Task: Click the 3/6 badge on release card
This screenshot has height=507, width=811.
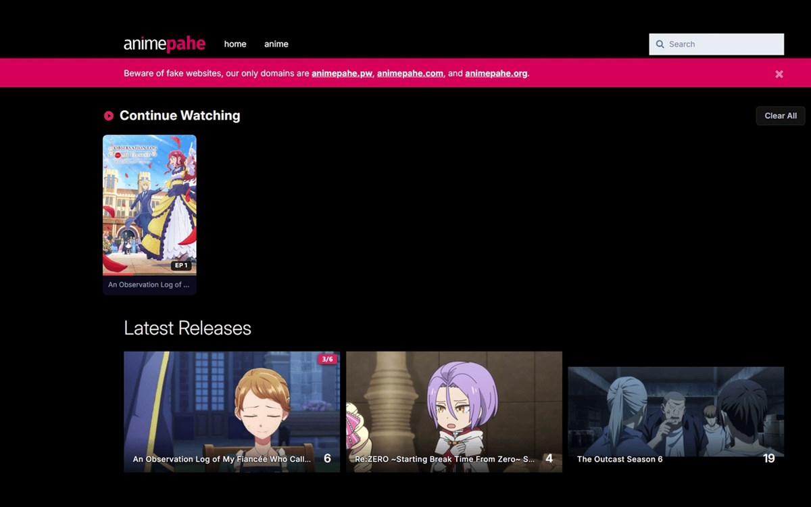Action: point(328,360)
